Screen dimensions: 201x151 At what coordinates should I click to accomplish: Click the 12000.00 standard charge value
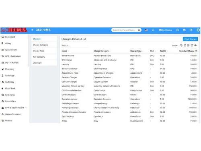click(192, 99)
